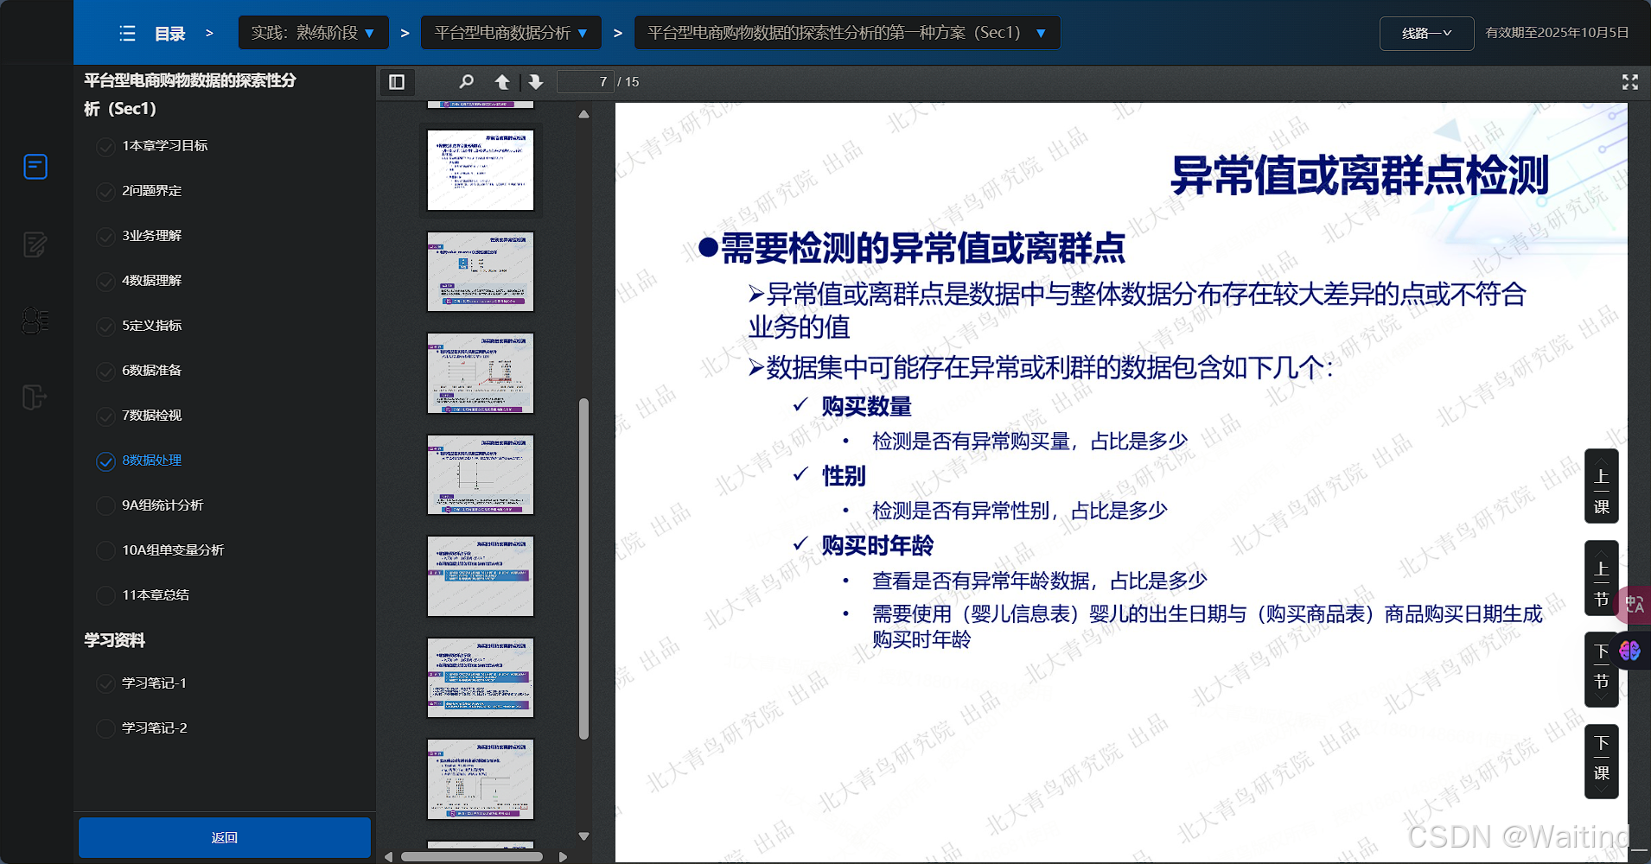
Task: Go to previous page arrow
Action: 502,82
